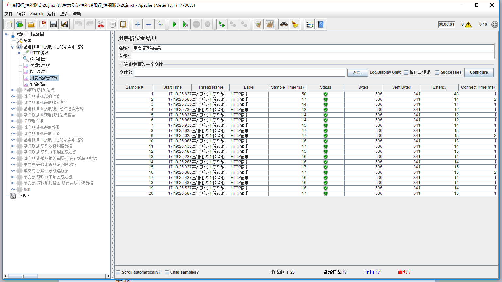Click the Start Time column header

pyautogui.click(x=172, y=87)
